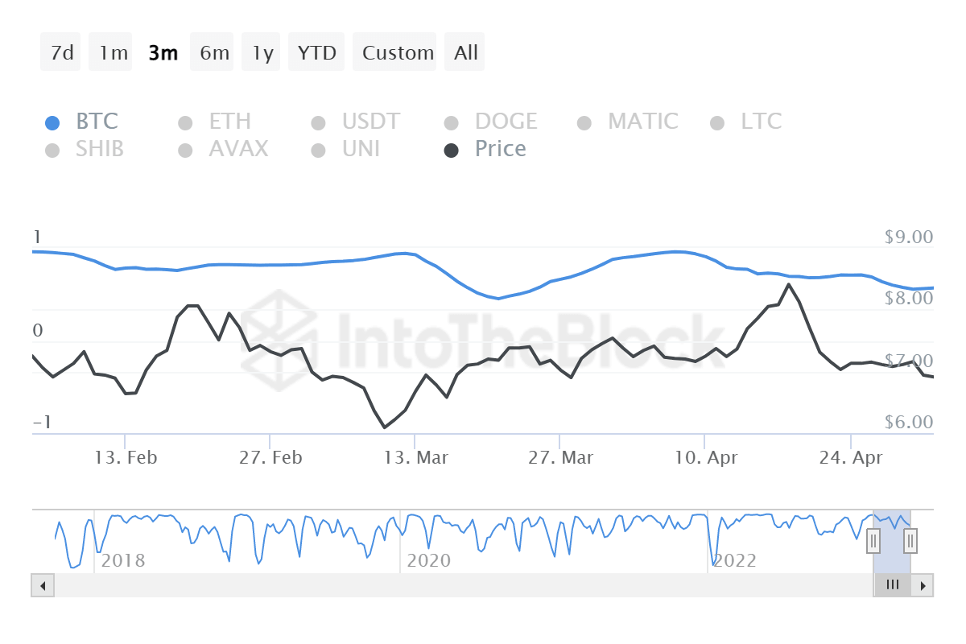Image resolution: width=966 pixels, height=644 pixels.
Task: Click the center grip of the navigator scrollbar
Action: click(891, 585)
